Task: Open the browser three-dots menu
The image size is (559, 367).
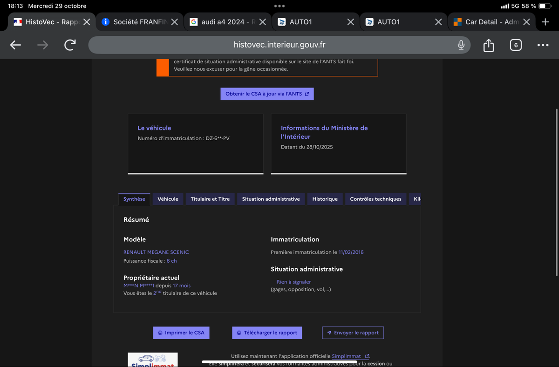Action: coord(543,45)
